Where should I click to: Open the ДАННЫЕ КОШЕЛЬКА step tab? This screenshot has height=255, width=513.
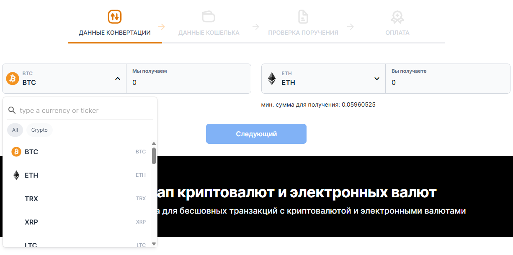click(209, 33)
